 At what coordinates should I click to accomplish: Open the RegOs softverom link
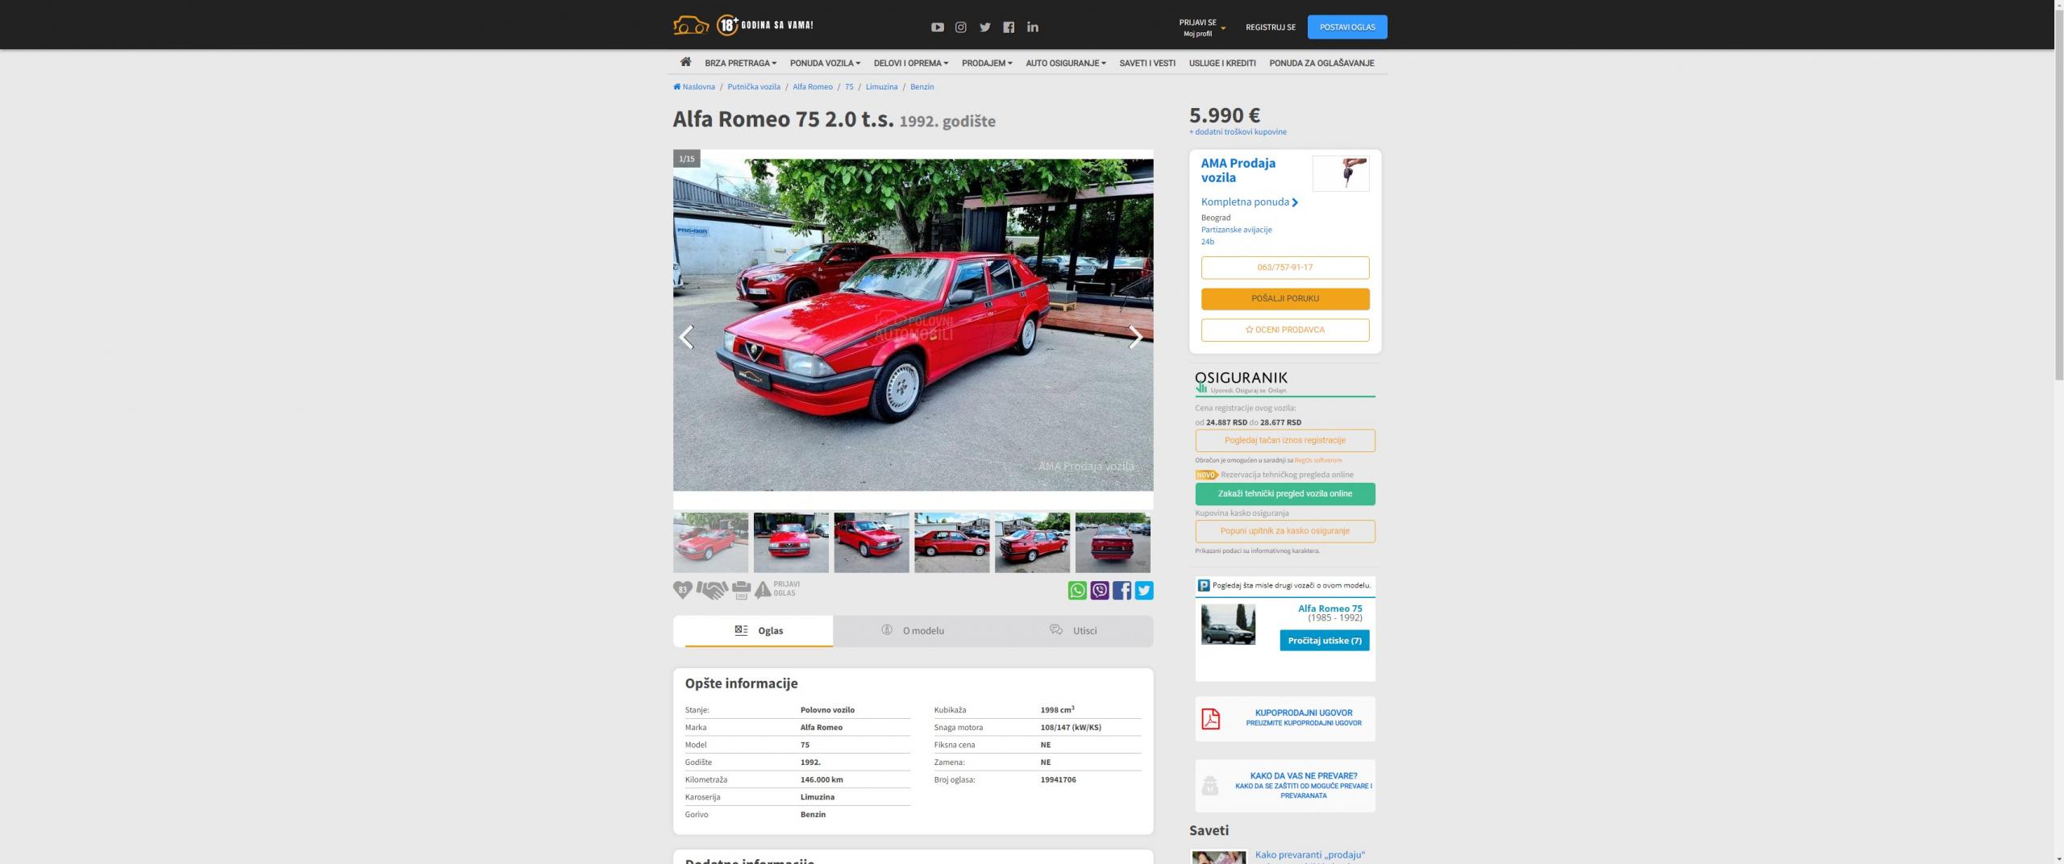[x=1318, y=460]
